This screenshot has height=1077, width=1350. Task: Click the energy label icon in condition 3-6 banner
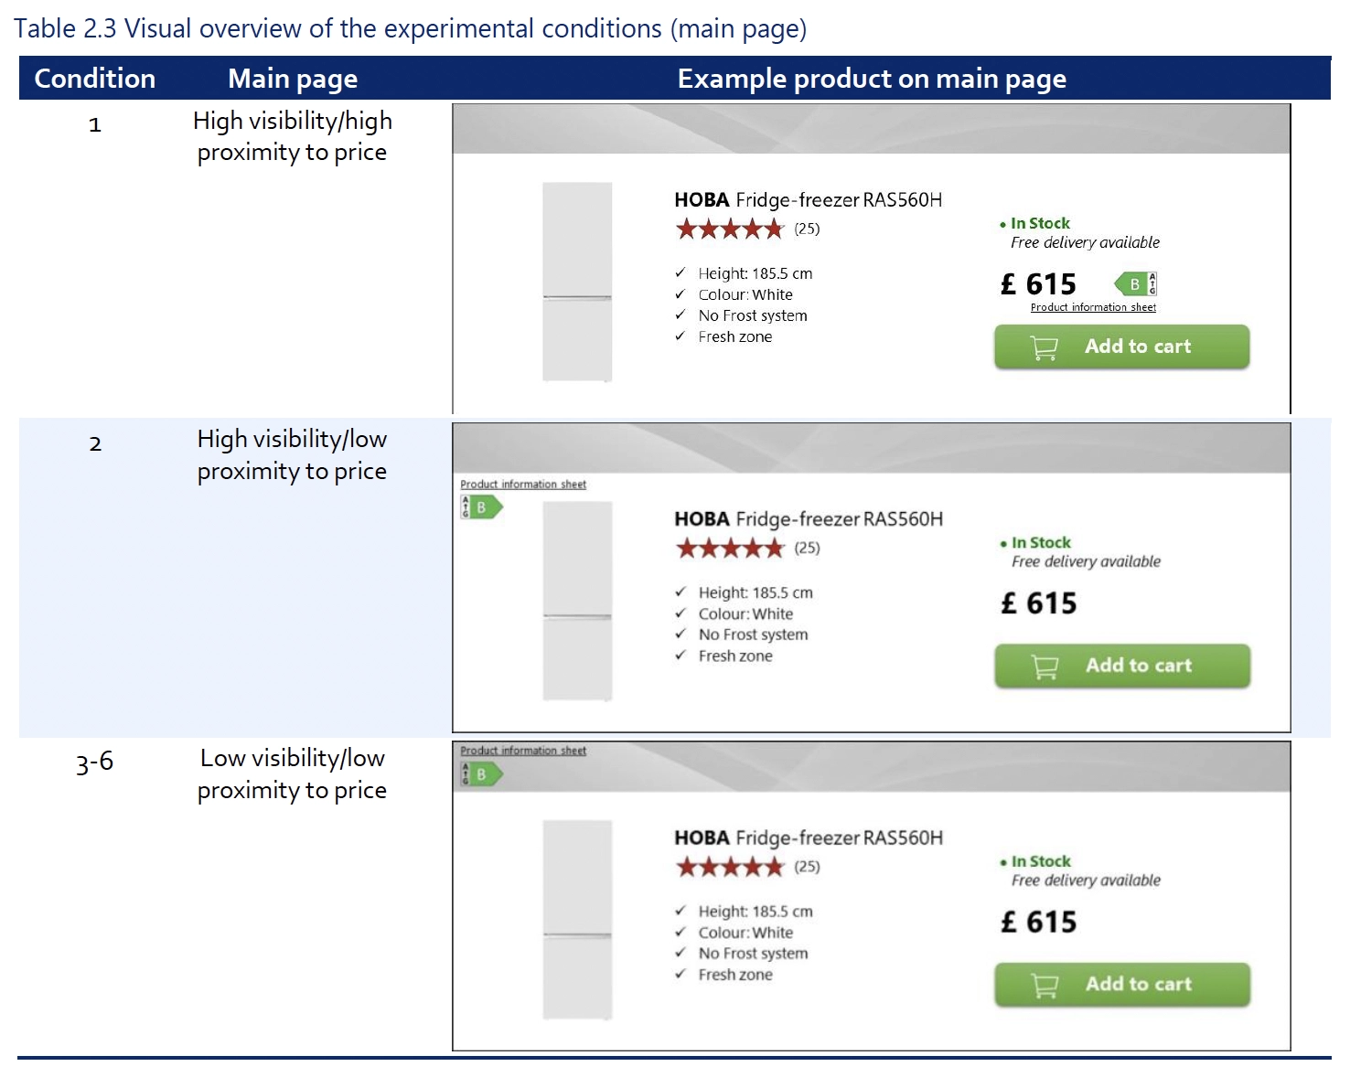[x=481, y=774]
